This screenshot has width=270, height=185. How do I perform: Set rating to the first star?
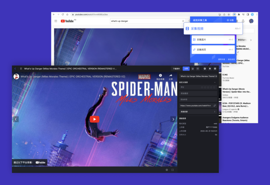[202, 87]
